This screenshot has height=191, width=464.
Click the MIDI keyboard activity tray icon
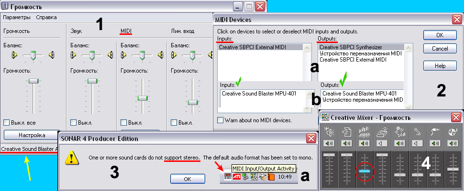tap(227, 177)
